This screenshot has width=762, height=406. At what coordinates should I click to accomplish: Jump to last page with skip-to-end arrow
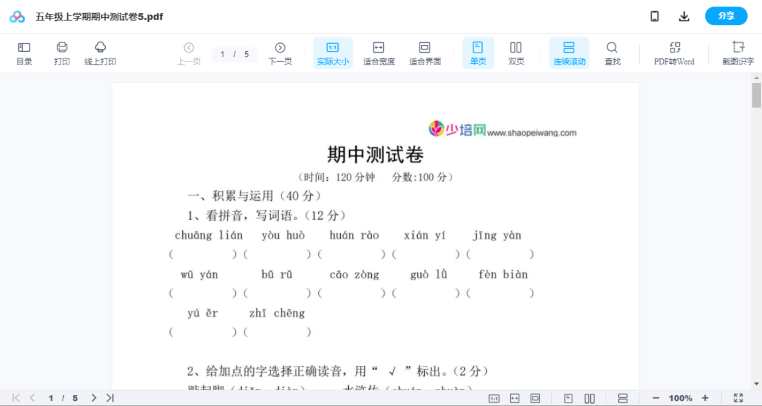pos(109,398)
